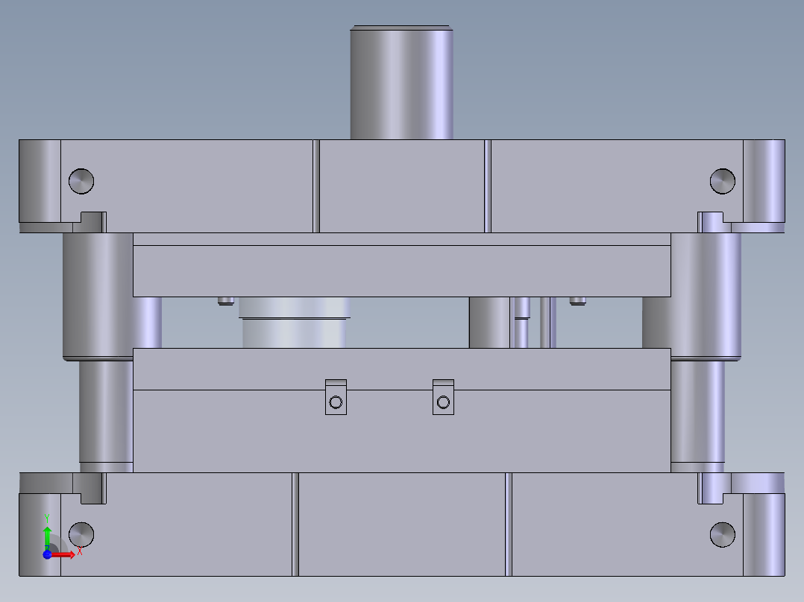
Task: Pick the short cylindrical column between the plates
Action: pos(489,322)
